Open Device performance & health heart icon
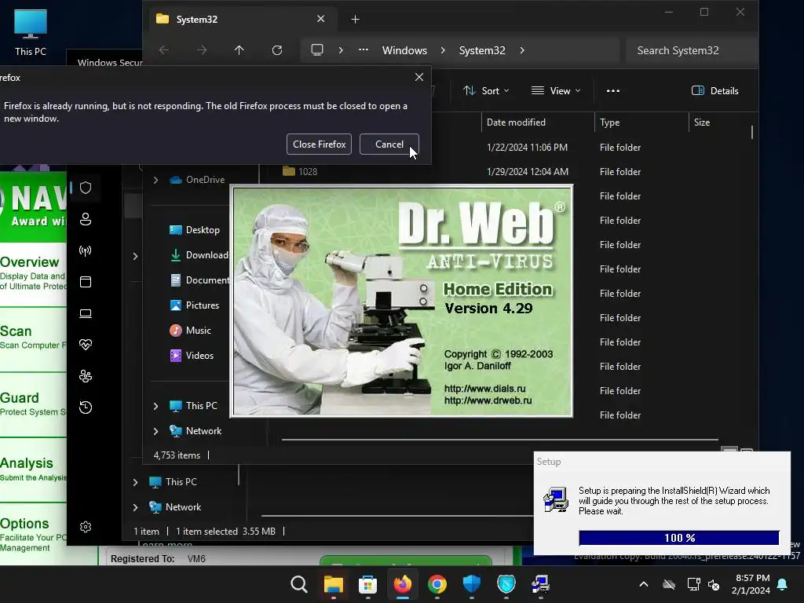Viewport: 804px width, 603px height. coord(86,345)
